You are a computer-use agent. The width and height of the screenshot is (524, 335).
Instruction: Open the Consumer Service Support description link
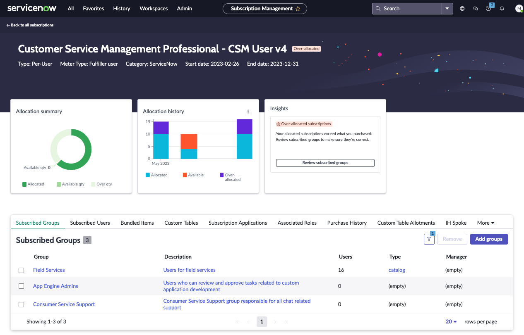[237, 304]
